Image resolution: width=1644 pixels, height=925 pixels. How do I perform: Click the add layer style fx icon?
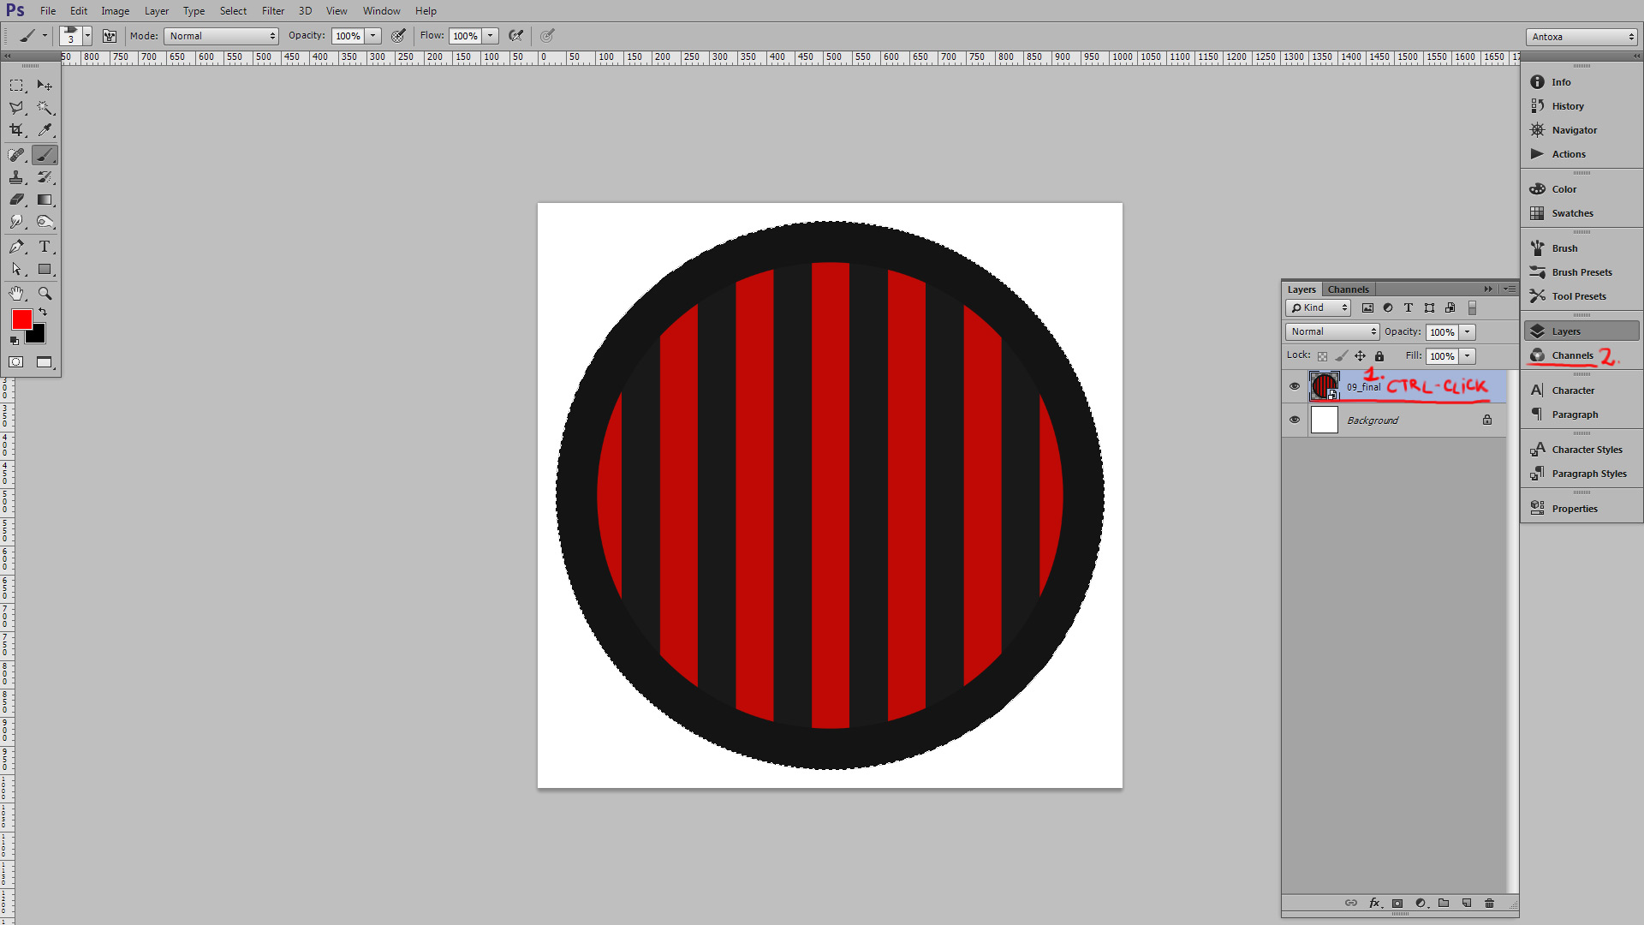pos(1374,903)
